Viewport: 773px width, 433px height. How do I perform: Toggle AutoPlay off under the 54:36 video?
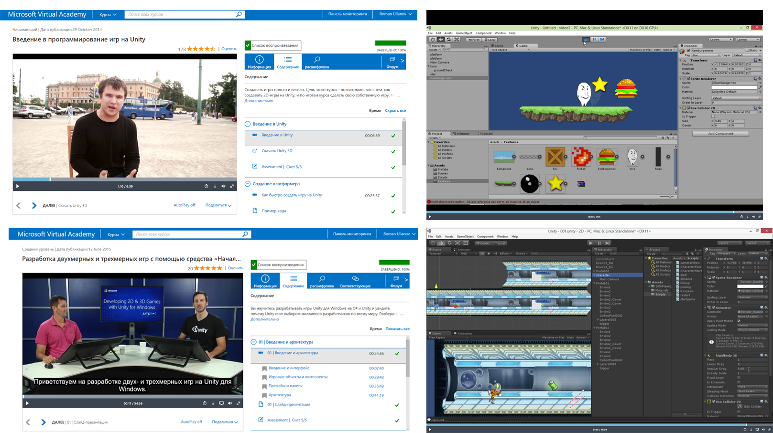pos(191,422)
